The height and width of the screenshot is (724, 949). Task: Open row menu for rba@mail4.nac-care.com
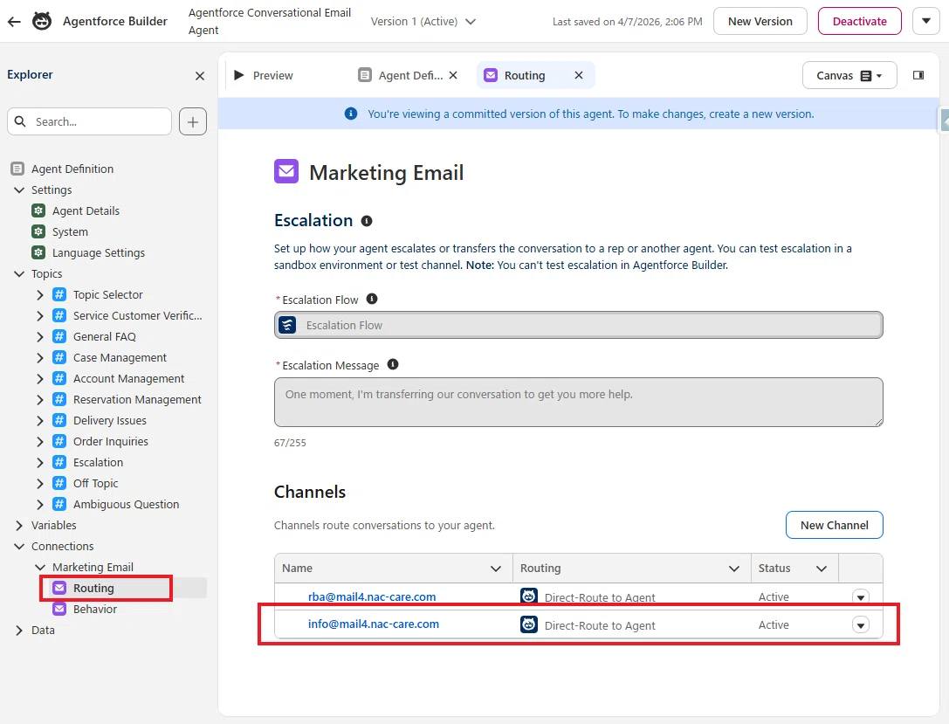[861, 596]
